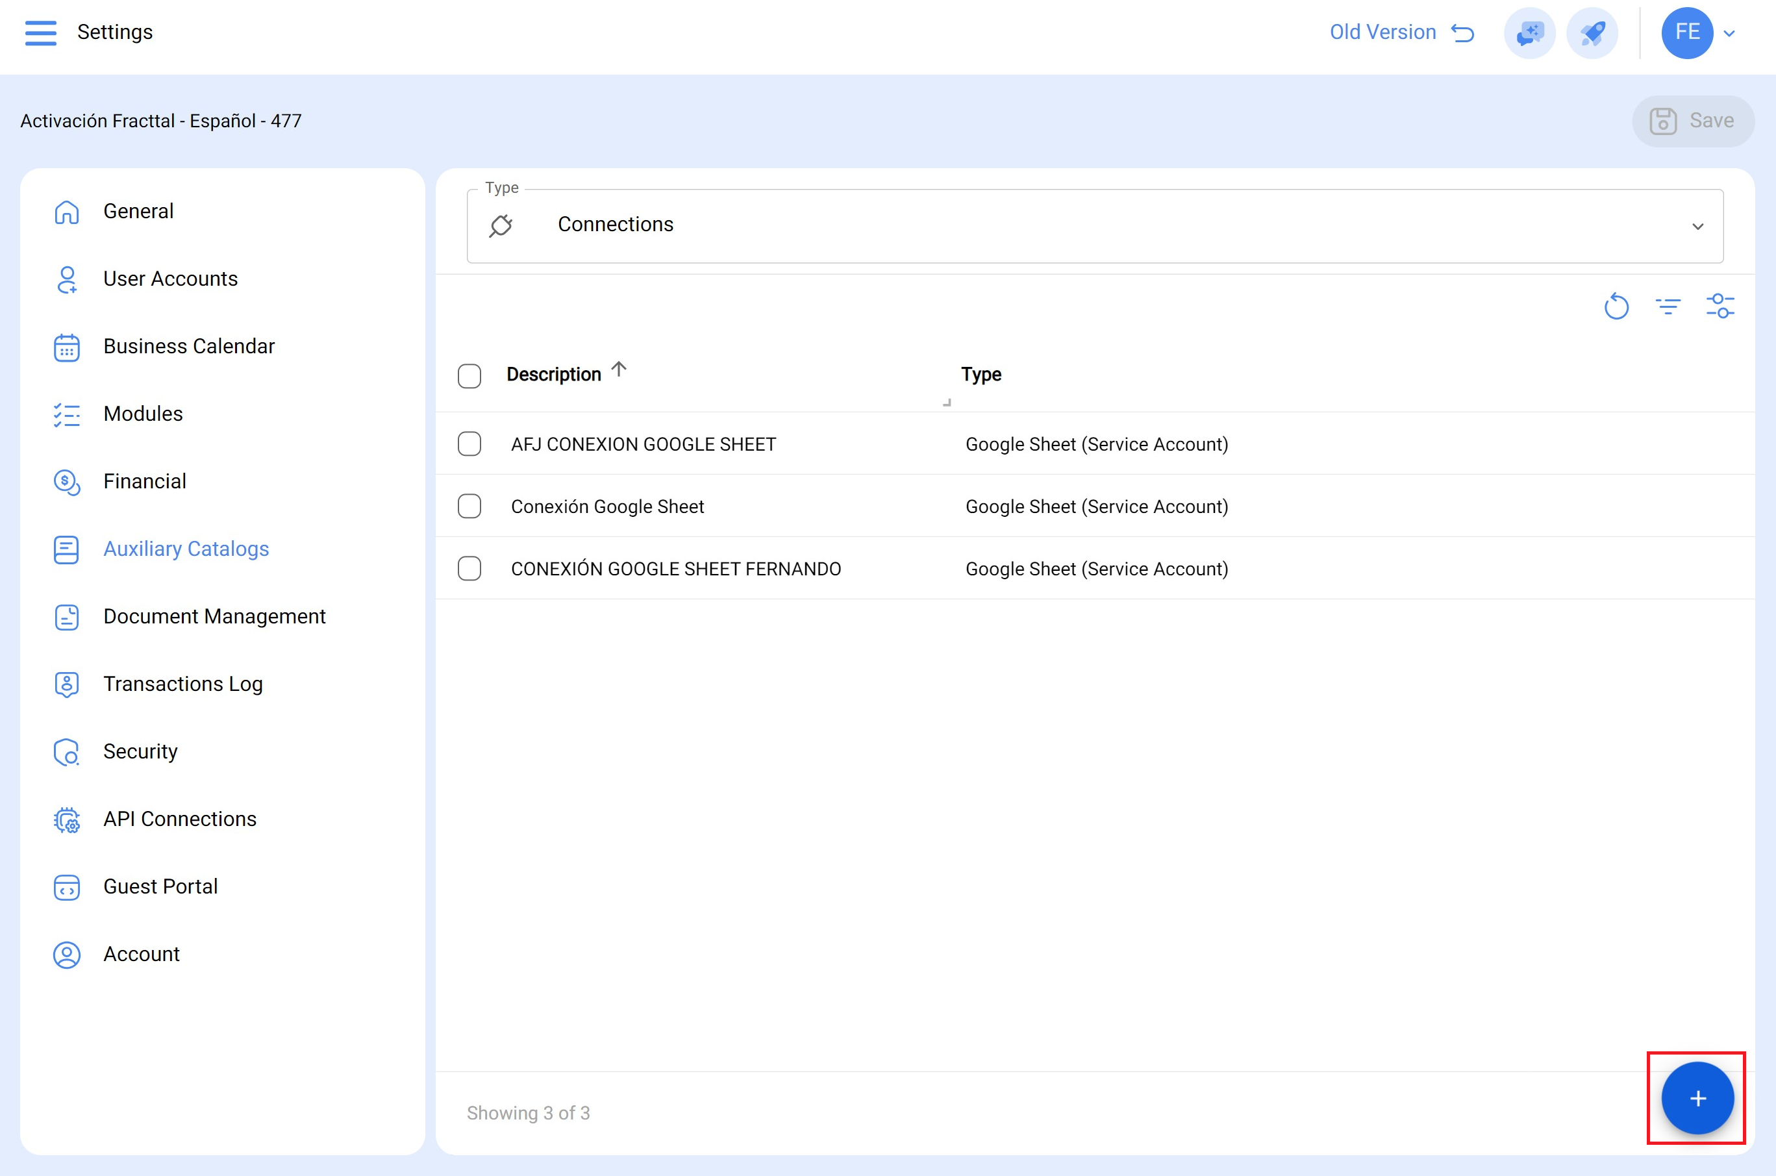Open column settings sliders icon
The image size is (1776, 1176).
click(1720, 306)
